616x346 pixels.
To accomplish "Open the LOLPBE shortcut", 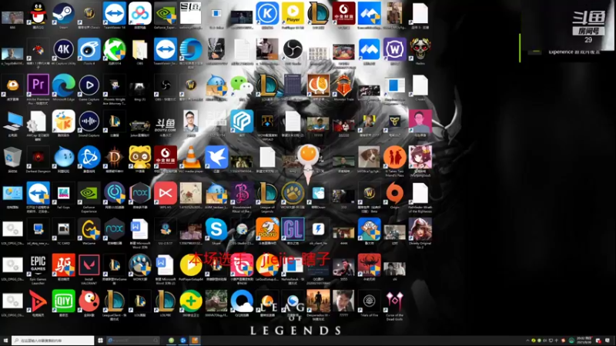I will point(166,301).
